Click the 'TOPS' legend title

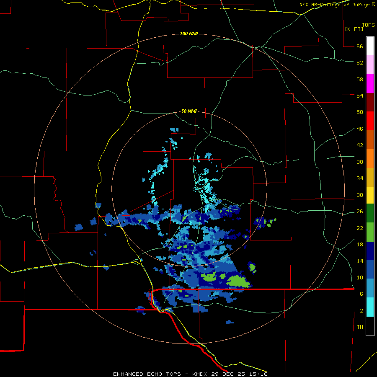pyautogui.click(x=368, y=25)
